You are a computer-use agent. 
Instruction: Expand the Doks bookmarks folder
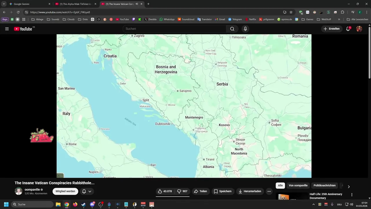point(83,19)
